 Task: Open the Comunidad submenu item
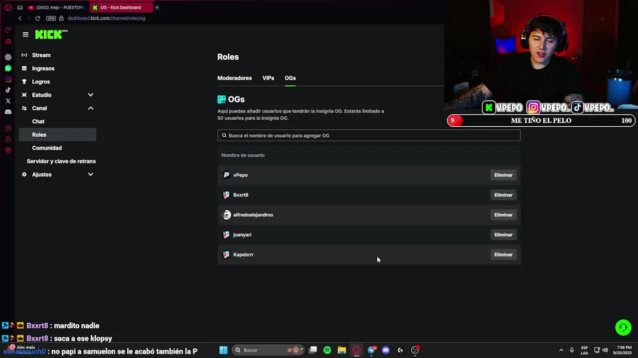click(47, 148)
